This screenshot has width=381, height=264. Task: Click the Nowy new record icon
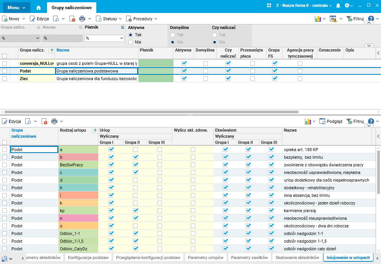5,19
